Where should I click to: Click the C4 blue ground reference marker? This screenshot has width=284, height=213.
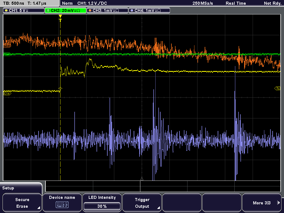(7, 140)
